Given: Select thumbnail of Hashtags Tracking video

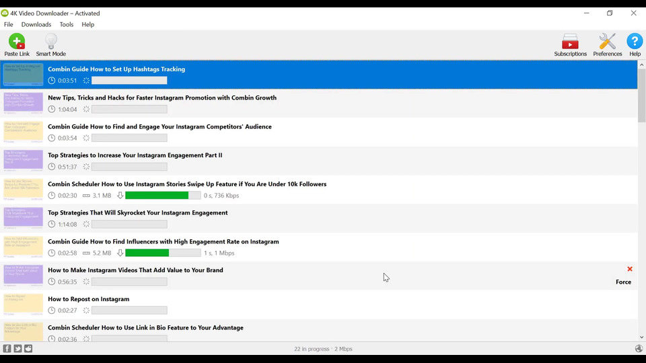Looking at the screenshot, I should [x=23, y=75].
